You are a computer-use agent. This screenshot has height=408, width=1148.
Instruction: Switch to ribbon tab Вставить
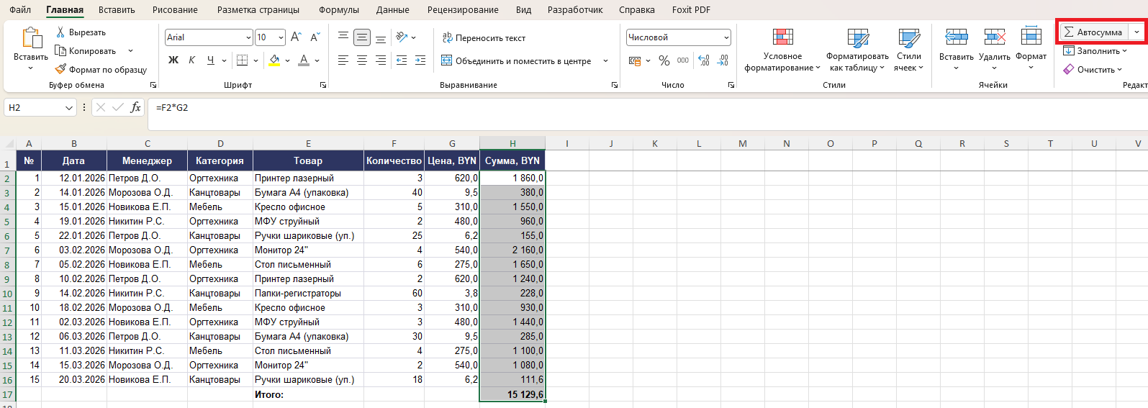tap(117, 9)
